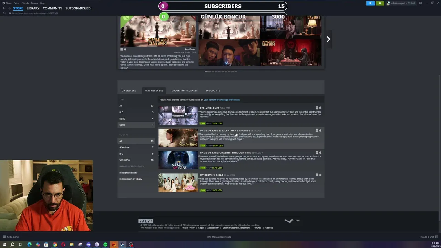The height and width of the screenshot is (248, 441).
Task: Switch to Steam taskbar icon
Action: pyautogui.click(x=122, y=245)
